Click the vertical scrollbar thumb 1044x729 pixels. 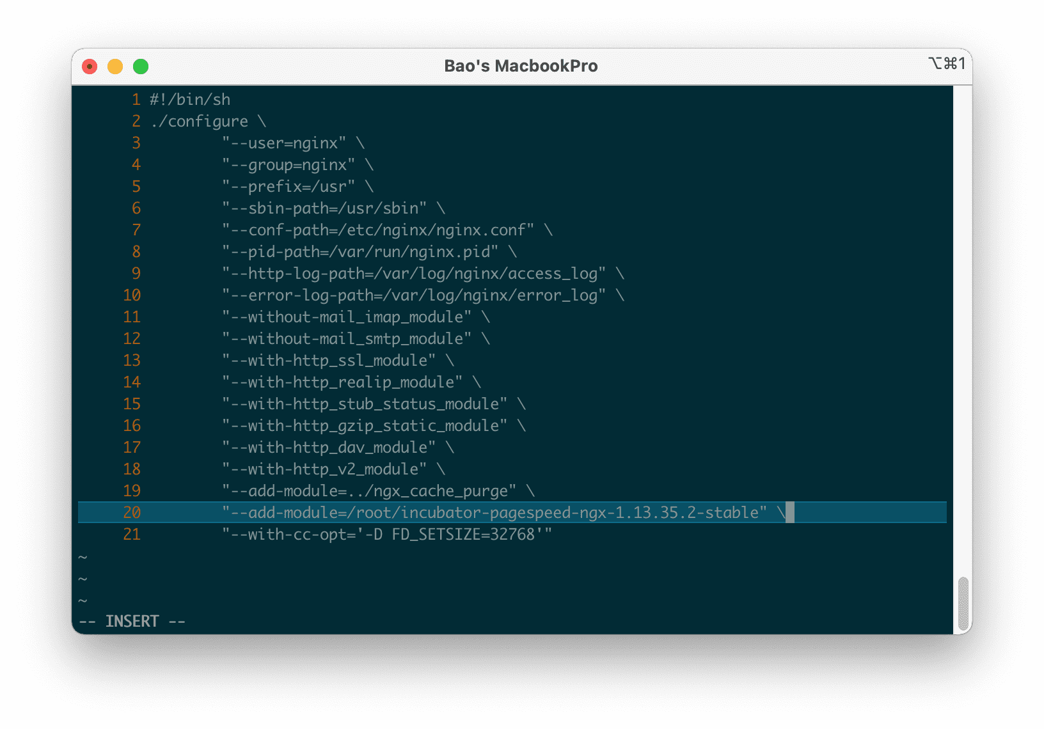963,604
